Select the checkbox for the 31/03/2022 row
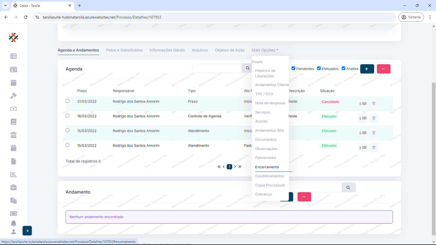The image size is (436, 245). pos(68,101)
